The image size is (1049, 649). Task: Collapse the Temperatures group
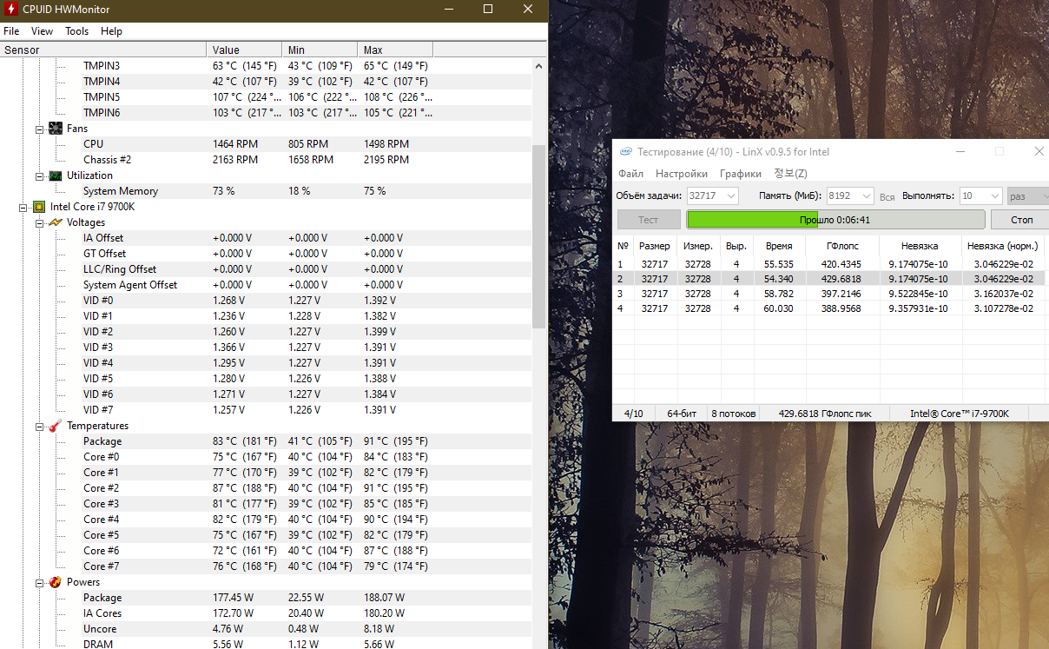39,426
